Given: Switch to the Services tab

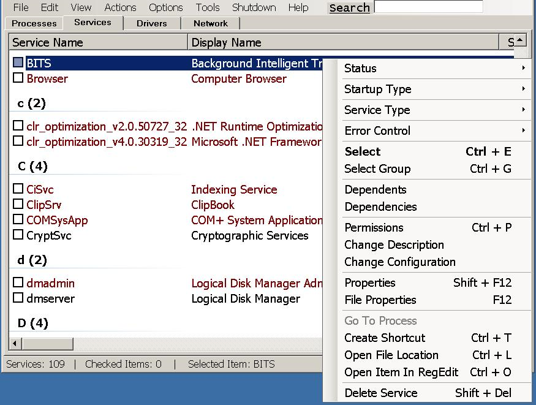Looking at the screenshot, I should coord(92,22).
